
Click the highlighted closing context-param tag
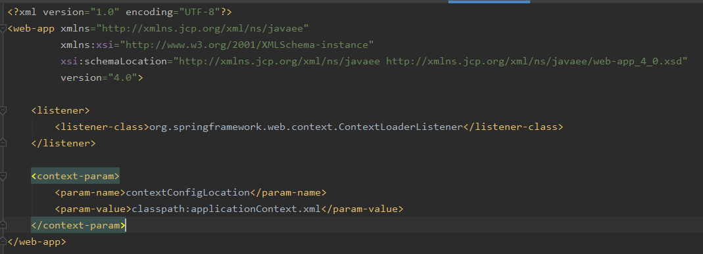pos(78,225)
